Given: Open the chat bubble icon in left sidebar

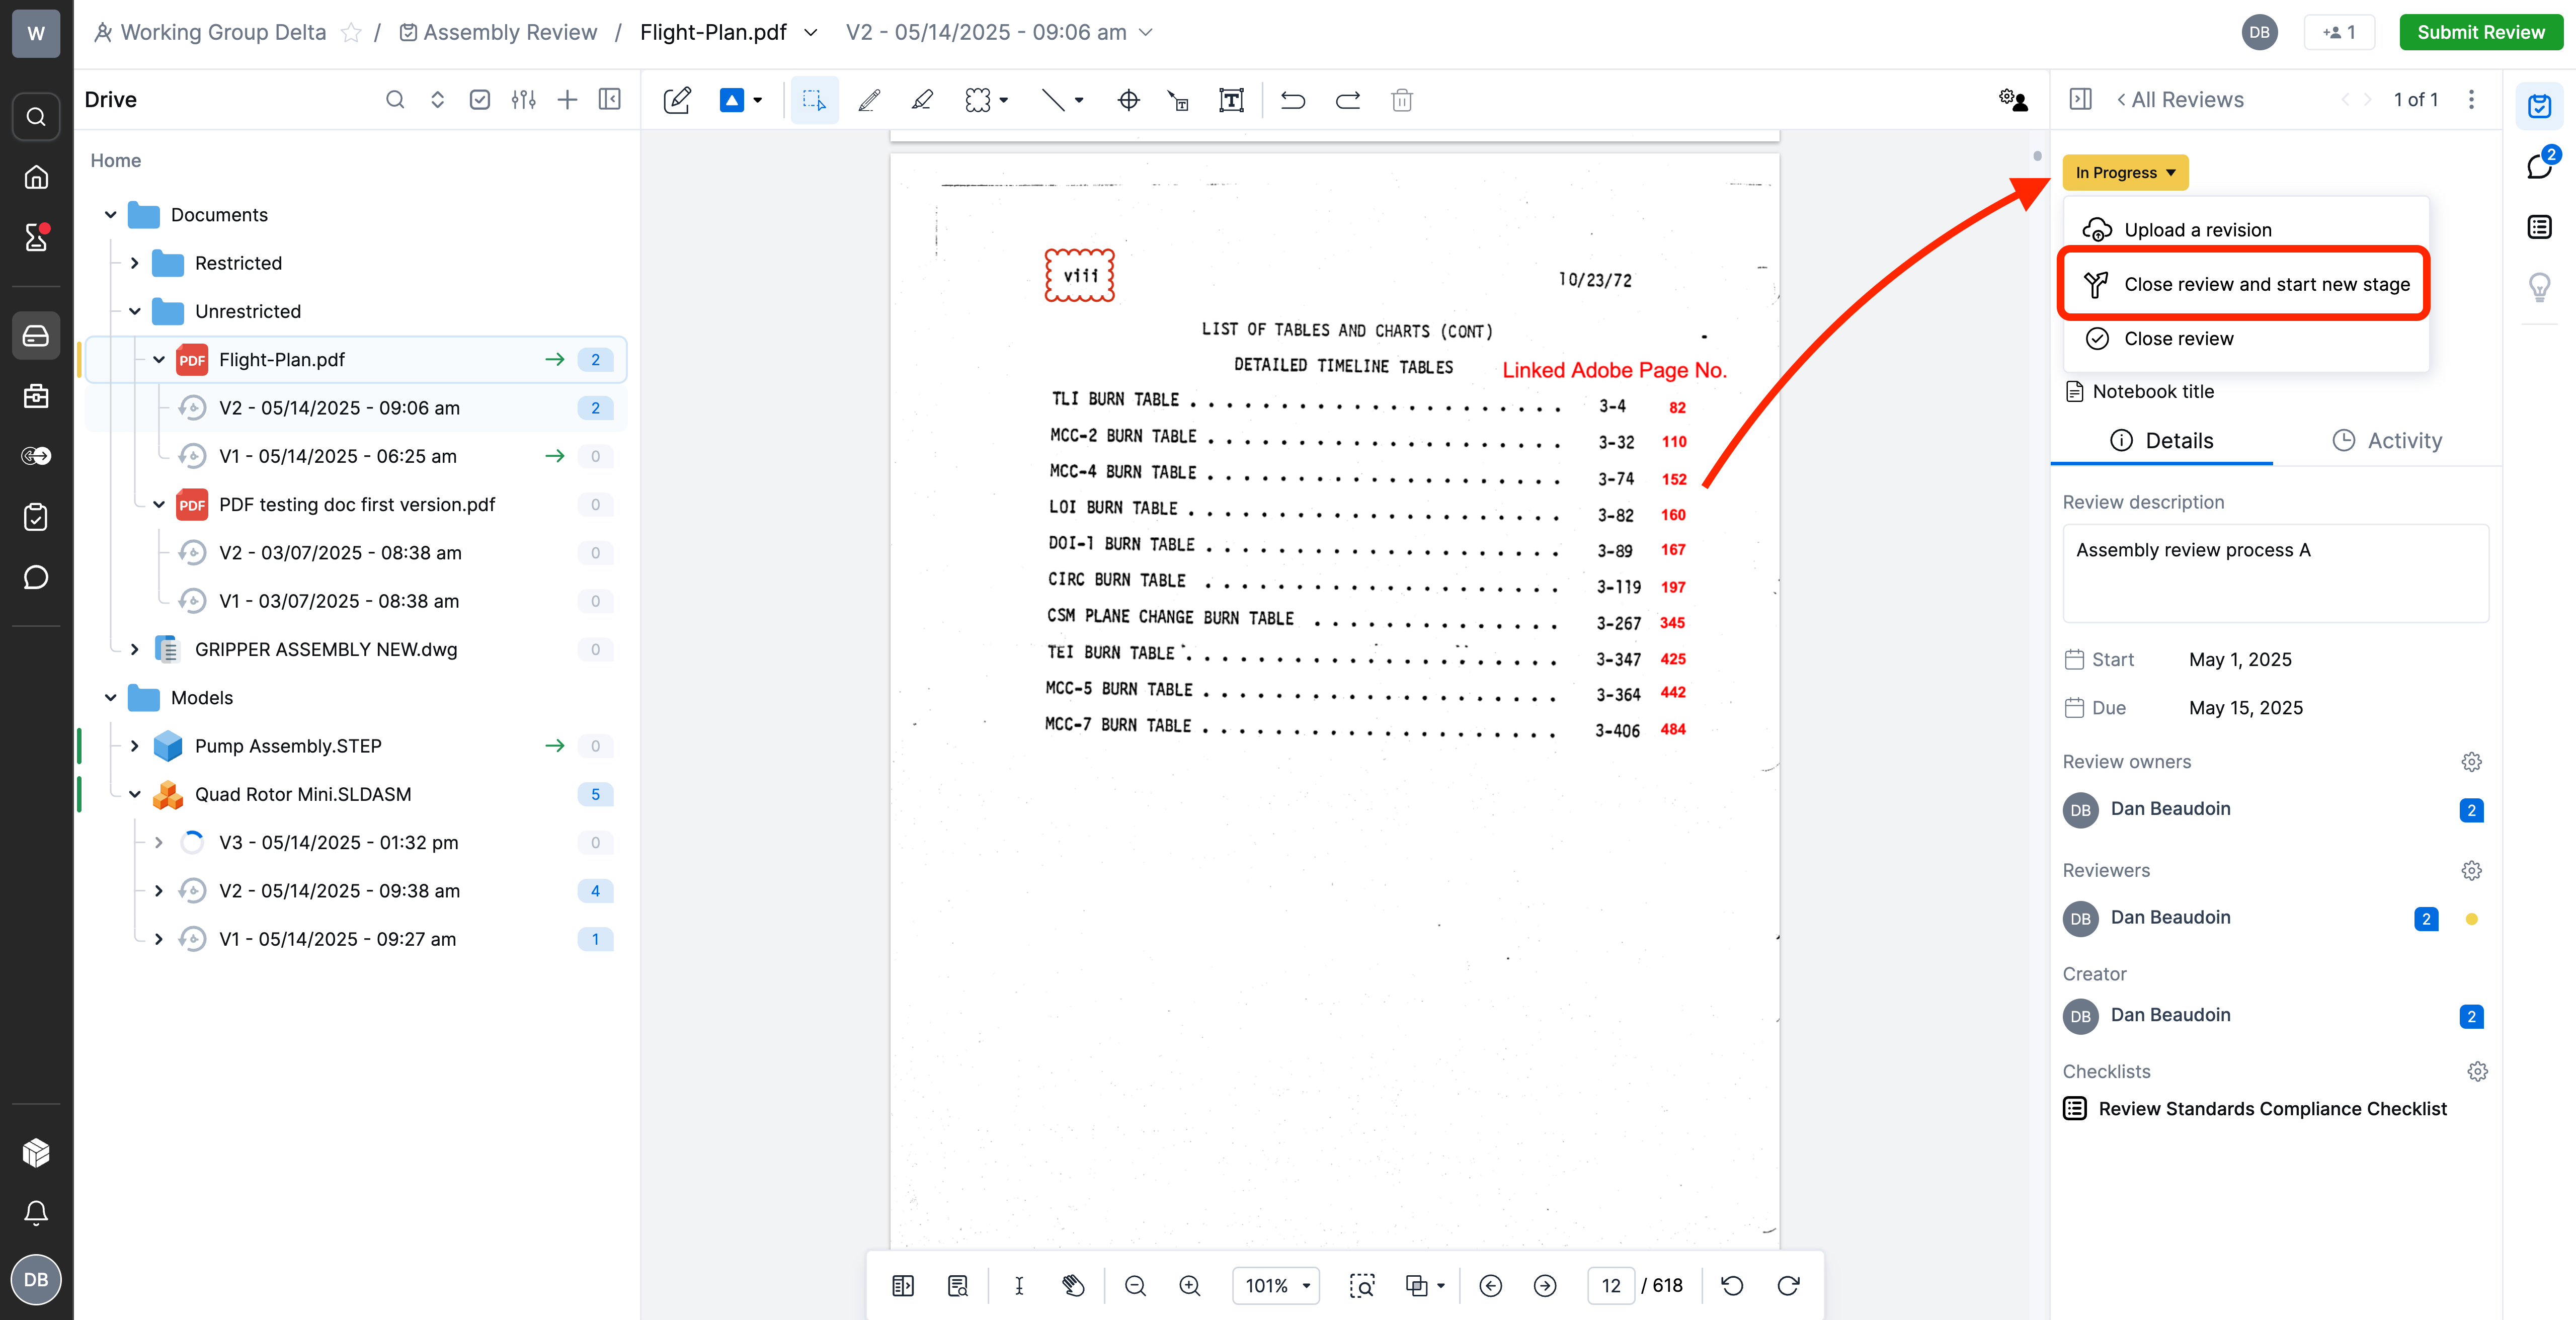Looking at the screenshot, I should 36,577.
